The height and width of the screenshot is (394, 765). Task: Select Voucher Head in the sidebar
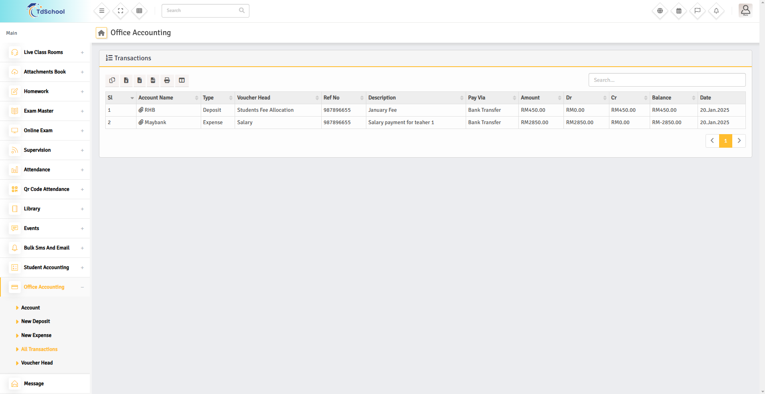click(37, 363)
